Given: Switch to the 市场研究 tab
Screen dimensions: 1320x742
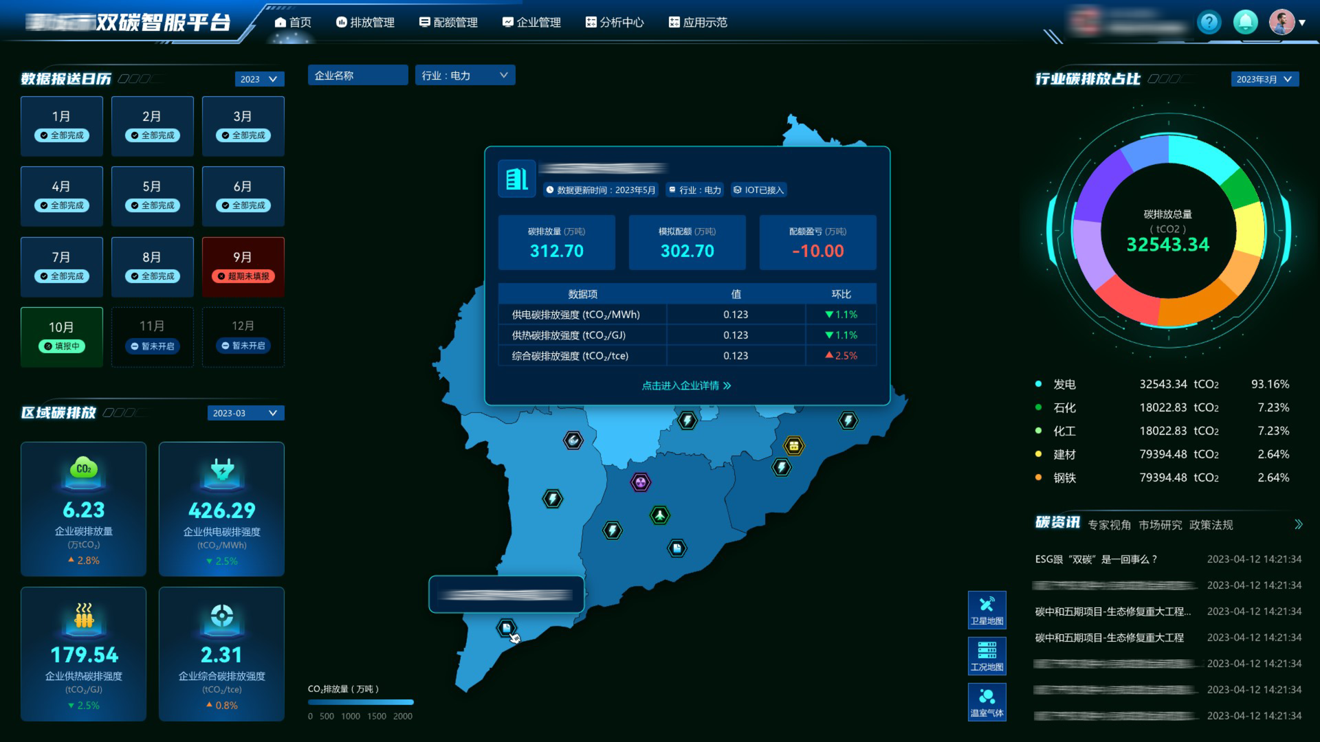Looking at the screenshot, I should tap(1160, 525).
